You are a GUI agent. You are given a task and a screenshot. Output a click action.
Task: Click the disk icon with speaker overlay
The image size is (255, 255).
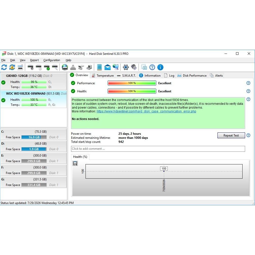(x=30, y=67)
